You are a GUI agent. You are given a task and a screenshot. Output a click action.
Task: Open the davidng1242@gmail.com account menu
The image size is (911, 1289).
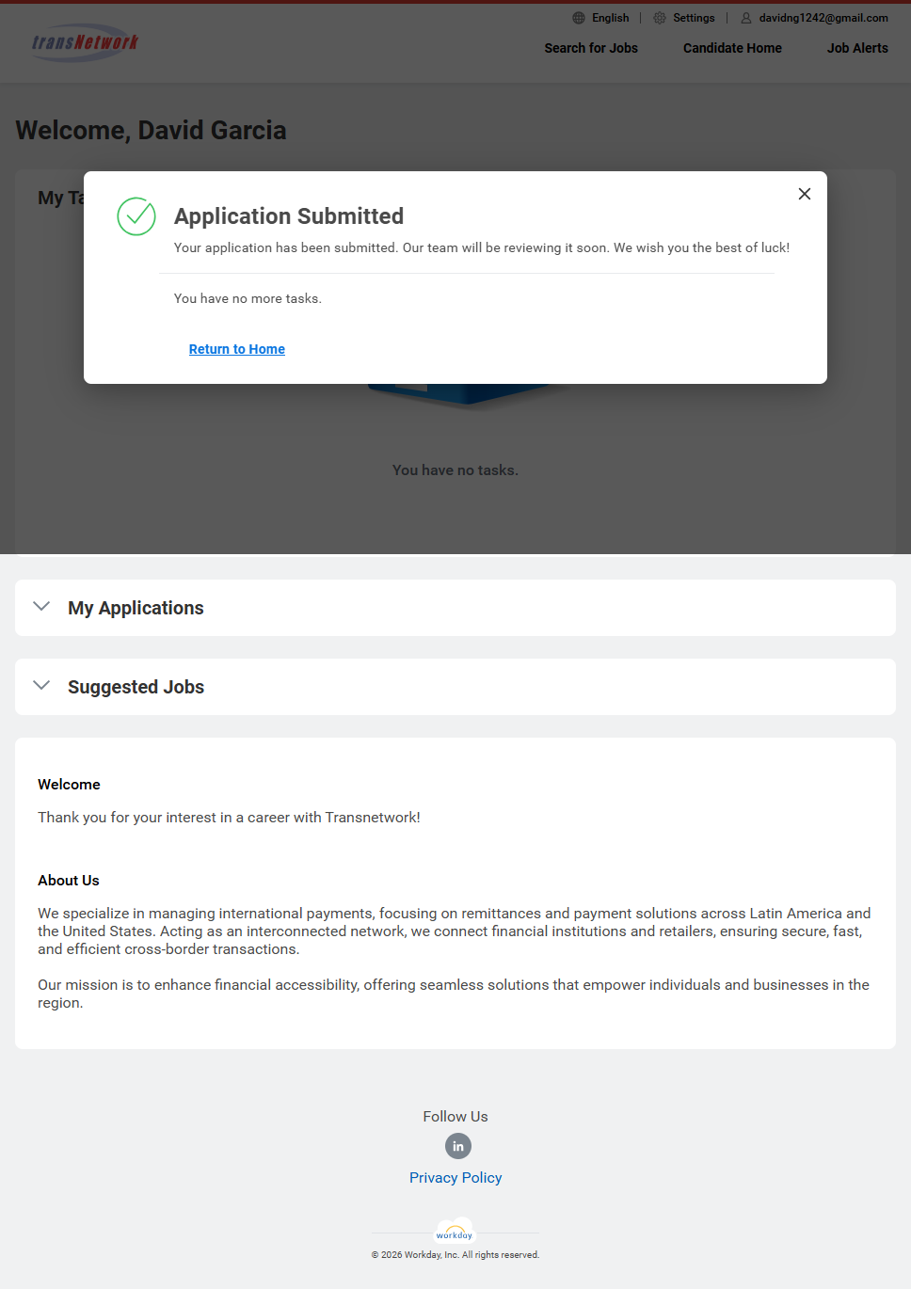(x=823, y=18)
